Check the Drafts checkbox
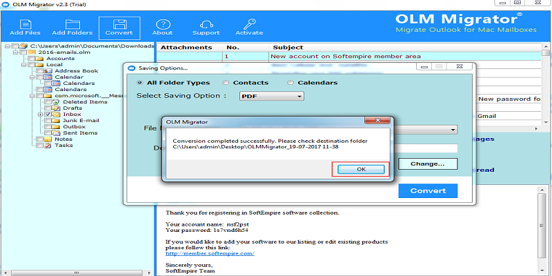The image size is (552, 276). point(48,108)
